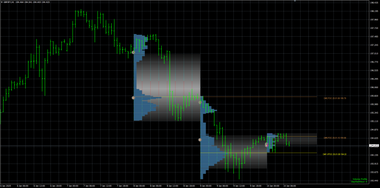Click the D#2.POC 25.01.08 195.79 label
The height and width of the screenshot is (188, 380).
point(335,98)
